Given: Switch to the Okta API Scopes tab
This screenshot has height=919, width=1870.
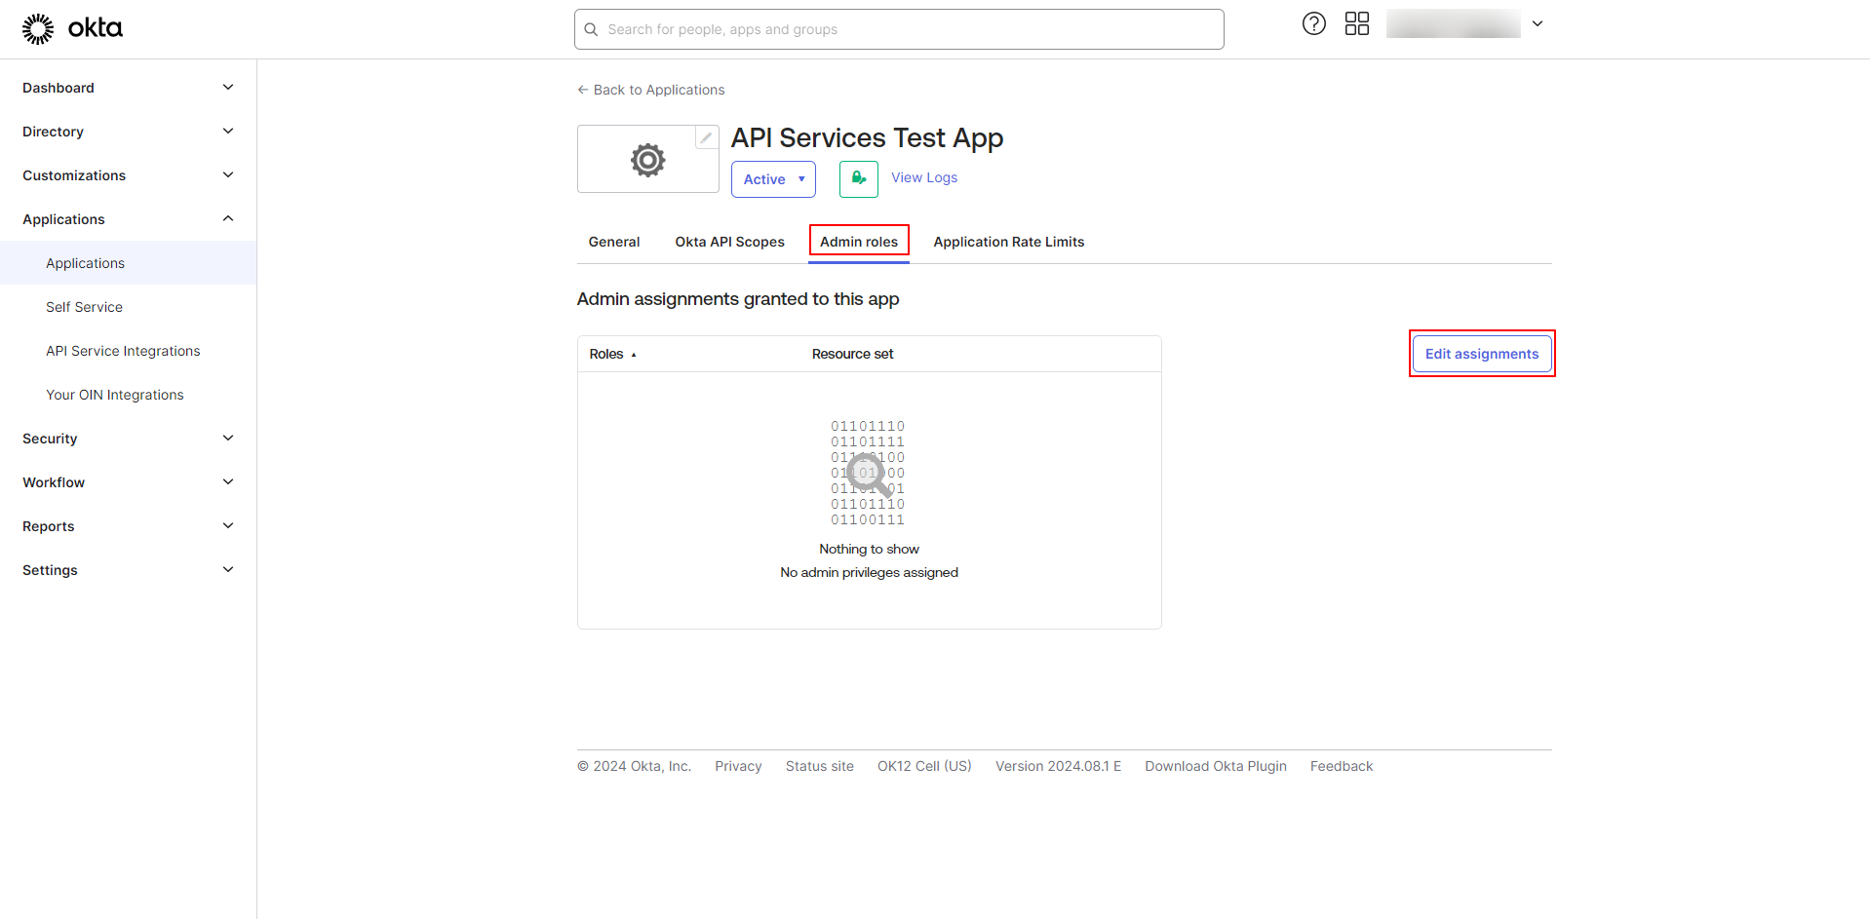Looking at the screenshot, I should [729, 242].
